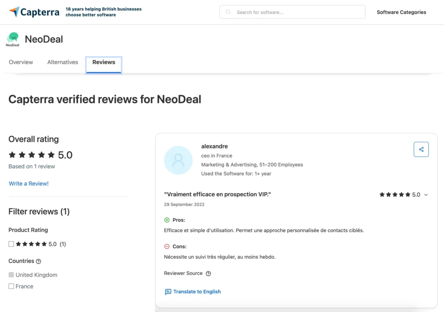Click the red Cons minus icon
Screen dimensions: 444x312
coord(167,246)
